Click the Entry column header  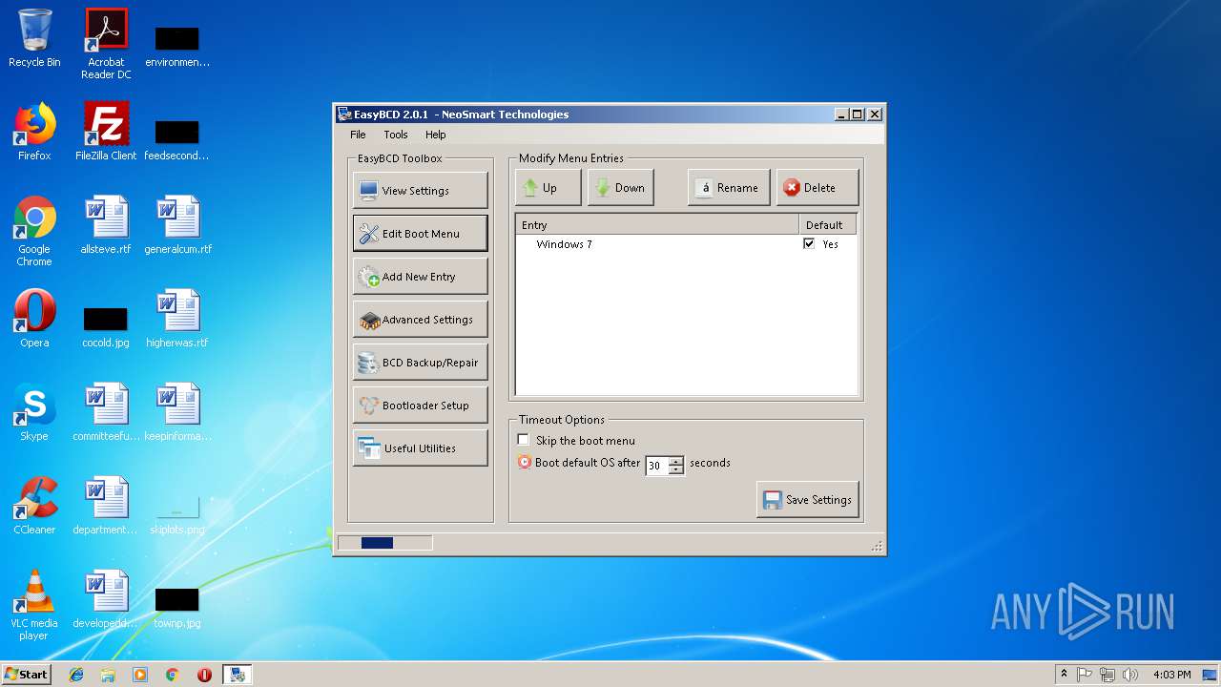[657, 225]
